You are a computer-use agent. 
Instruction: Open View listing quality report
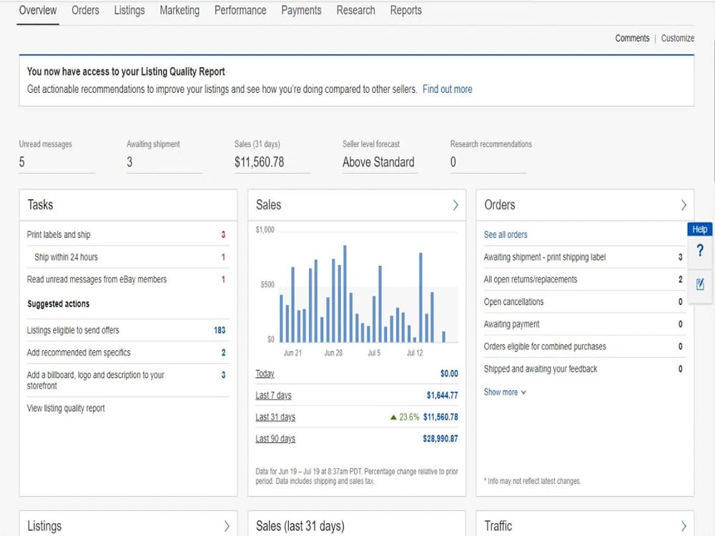tap(66, 408)
